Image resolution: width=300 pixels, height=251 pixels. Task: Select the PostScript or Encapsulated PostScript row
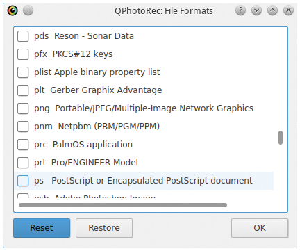[x=144, y=181]
